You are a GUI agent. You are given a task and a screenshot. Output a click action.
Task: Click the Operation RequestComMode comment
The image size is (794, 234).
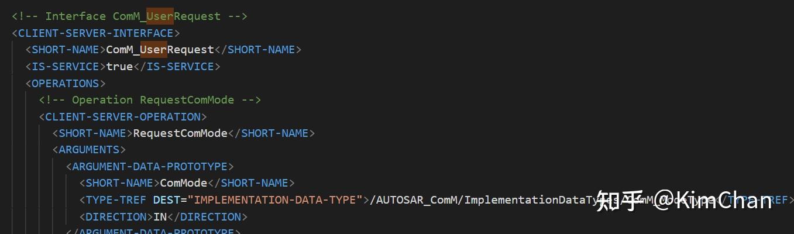[150, 100]
